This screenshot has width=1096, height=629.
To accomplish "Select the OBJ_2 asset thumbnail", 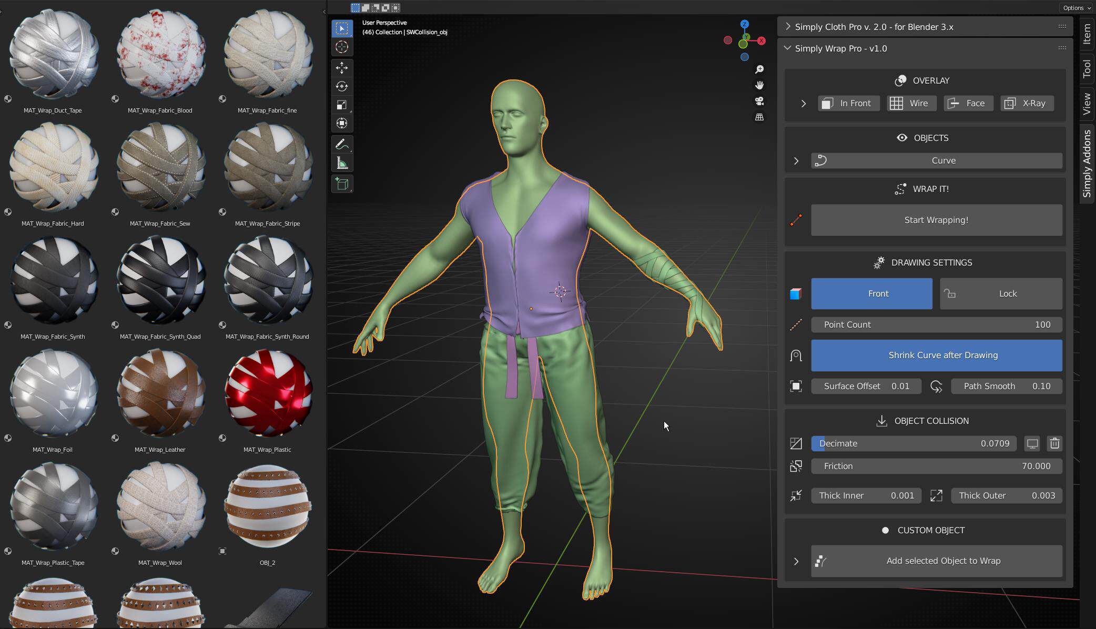I will (x=268, y=506).
